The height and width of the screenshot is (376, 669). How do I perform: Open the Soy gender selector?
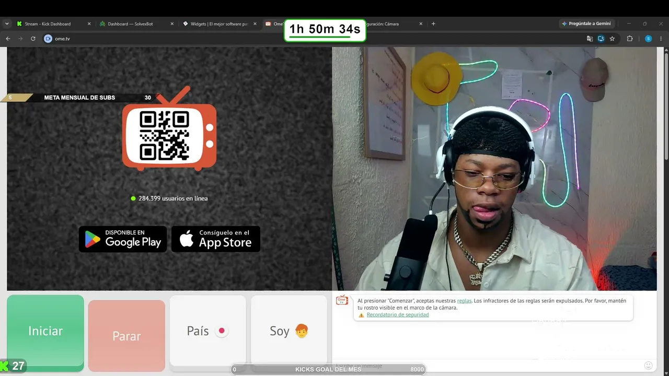coord(289,332)
